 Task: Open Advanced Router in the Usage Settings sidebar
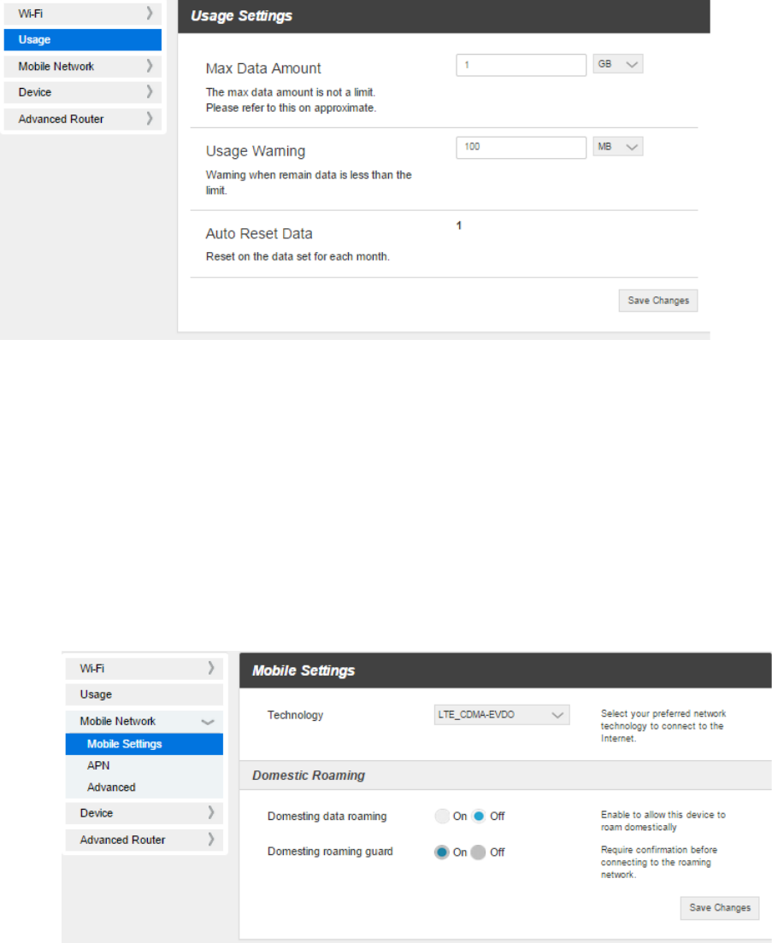pos(82,119)
